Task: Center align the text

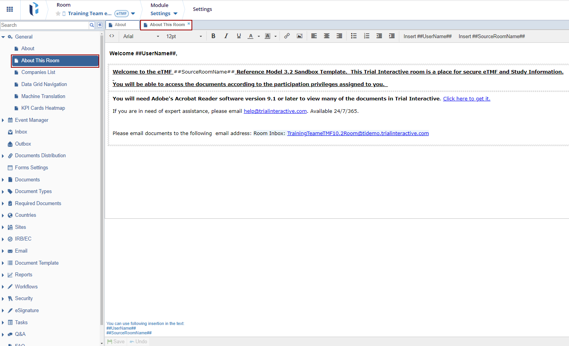Action: (327, 36)
